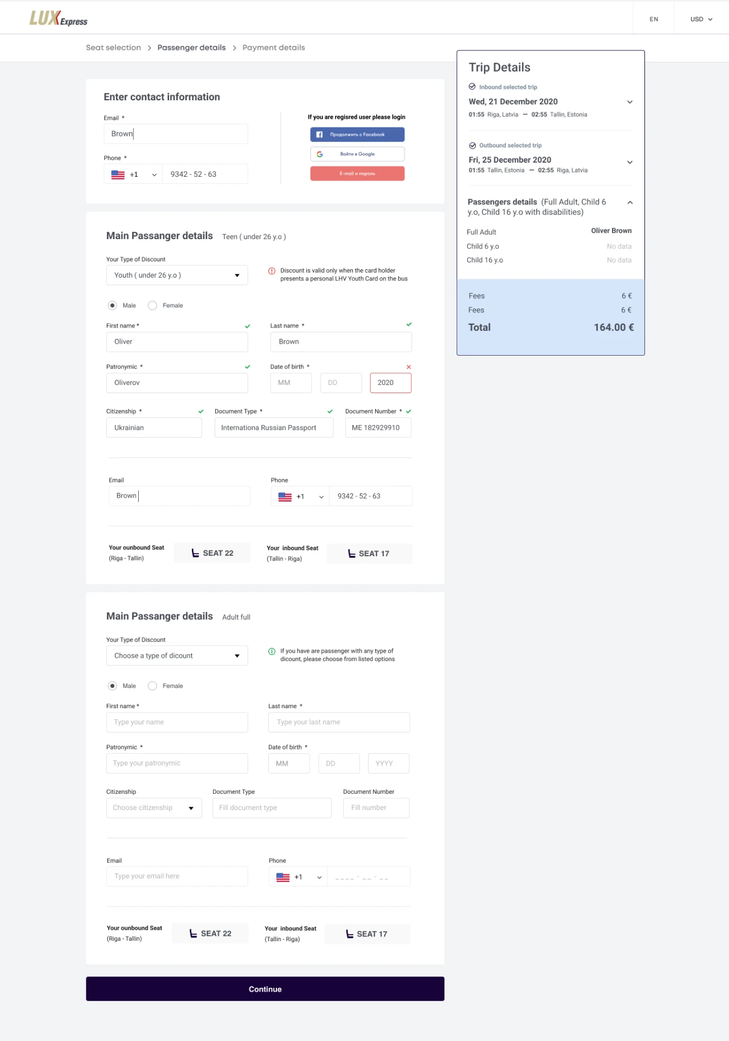The image size is (729, 1041).
Task: Open the USD currency dropdown
Action: (701, 19)
